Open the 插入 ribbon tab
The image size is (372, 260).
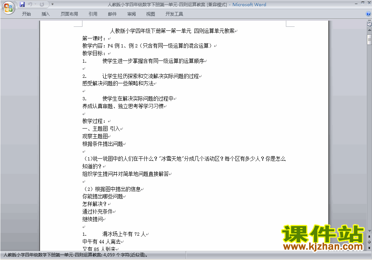click(x=45, y=14)
